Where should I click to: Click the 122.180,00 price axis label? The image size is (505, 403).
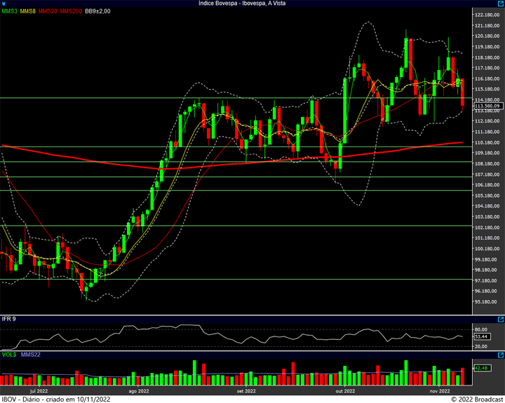tap(487, 15)
